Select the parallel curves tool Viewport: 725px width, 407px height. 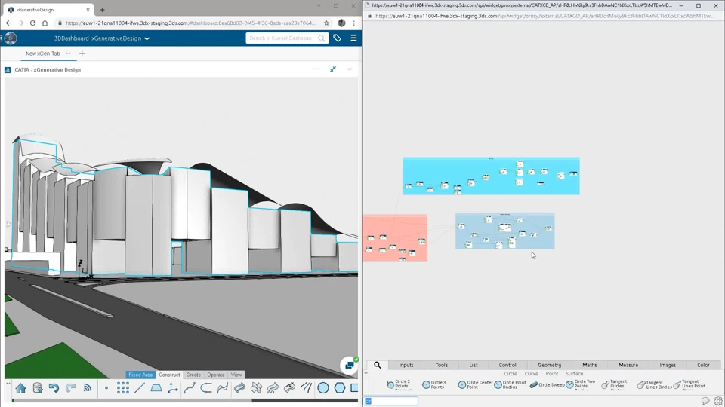coord(306,388)
